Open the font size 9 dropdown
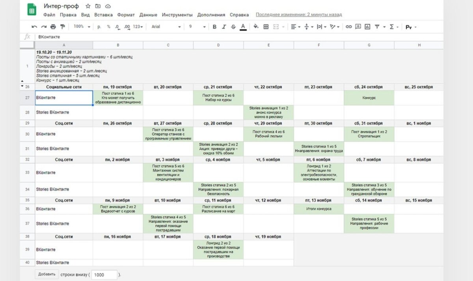The image size is (473, 281). click(197, 27)
